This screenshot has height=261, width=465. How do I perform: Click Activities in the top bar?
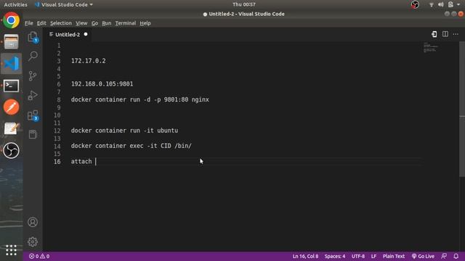(x=15, y=4)
